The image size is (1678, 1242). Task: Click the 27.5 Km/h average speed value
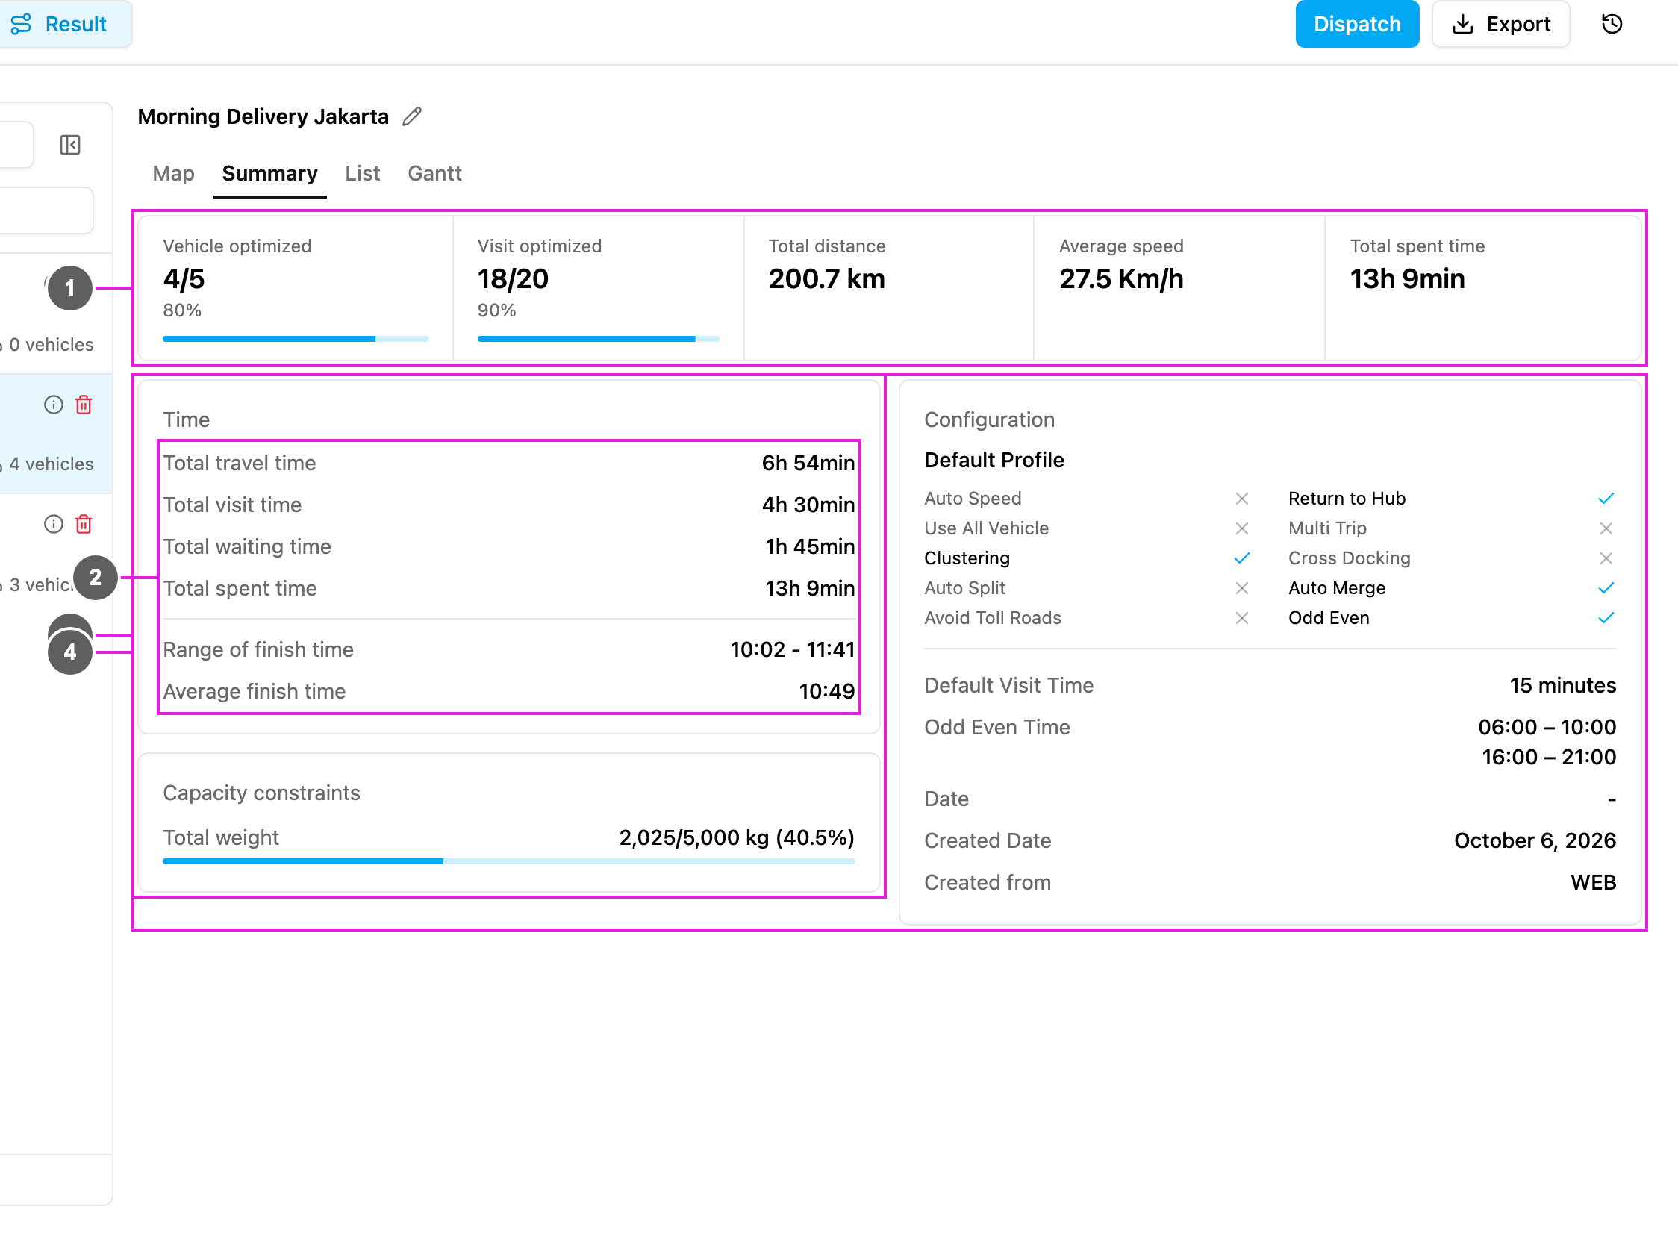[x=1121, y=279]
